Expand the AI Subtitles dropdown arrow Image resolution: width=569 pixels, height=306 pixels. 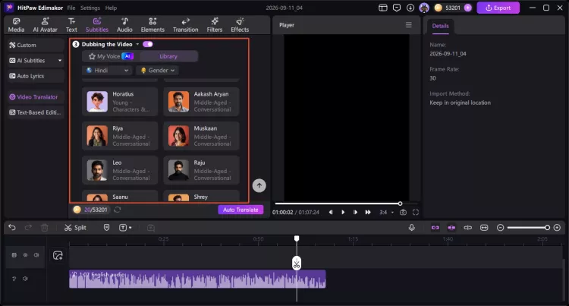point(60,61)
